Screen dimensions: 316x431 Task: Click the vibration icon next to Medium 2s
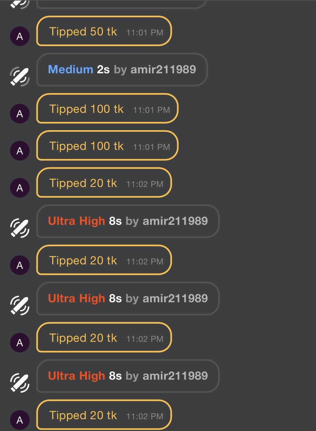click(20, 76)
